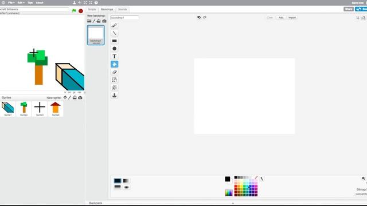Select the Select and duplicate stamp tool
The width and height of the screenshot is (367, 206).
point(114,96)
